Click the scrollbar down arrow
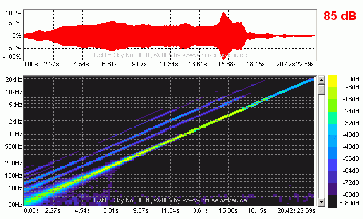Screen dimensions: 363x219 tap(322, 202)
